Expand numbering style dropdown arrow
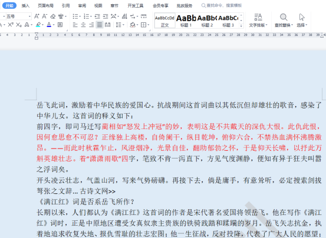Screen dimensions: 326x238 91,16
